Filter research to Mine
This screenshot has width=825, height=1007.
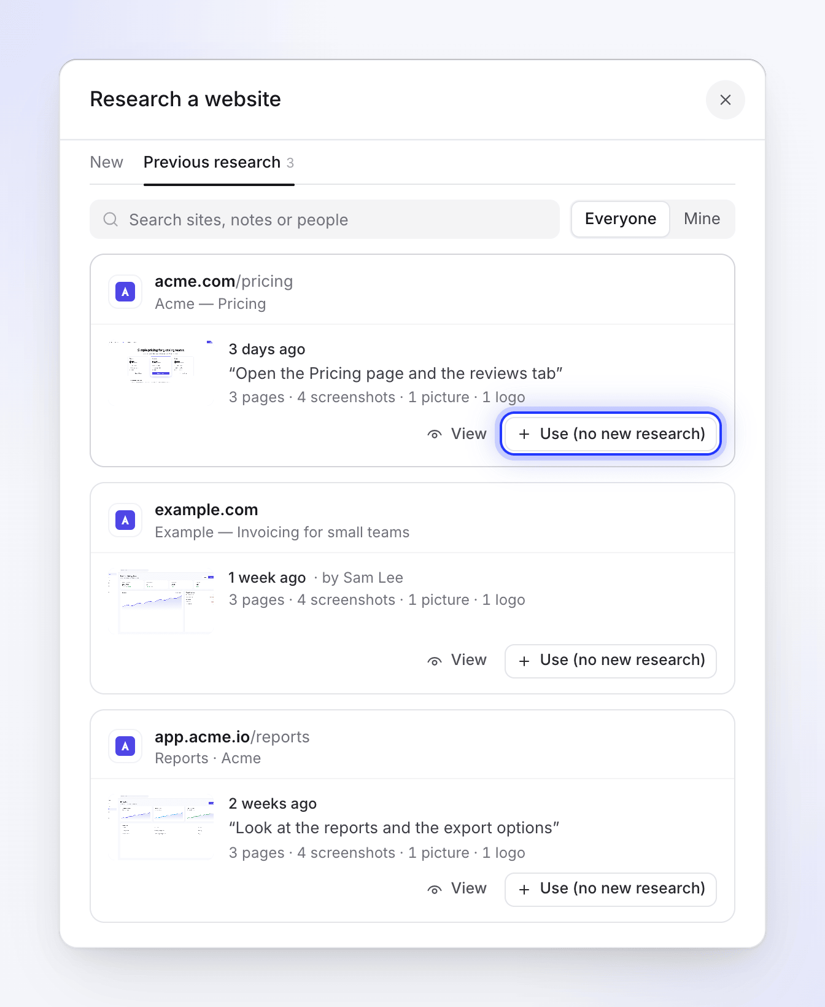pos(702,219)
